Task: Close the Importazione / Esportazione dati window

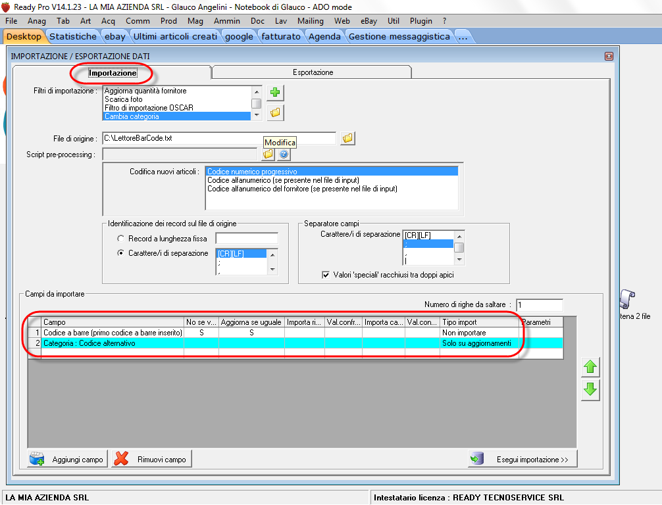Action: (609, 56)
